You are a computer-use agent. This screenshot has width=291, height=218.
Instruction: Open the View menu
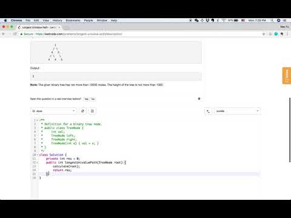pyautogui.click(x=46, y=21)
